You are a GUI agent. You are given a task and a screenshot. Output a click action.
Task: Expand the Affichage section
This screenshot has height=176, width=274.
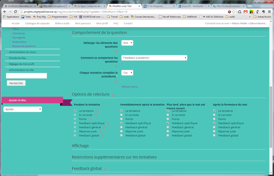click(x=81, y=145)
